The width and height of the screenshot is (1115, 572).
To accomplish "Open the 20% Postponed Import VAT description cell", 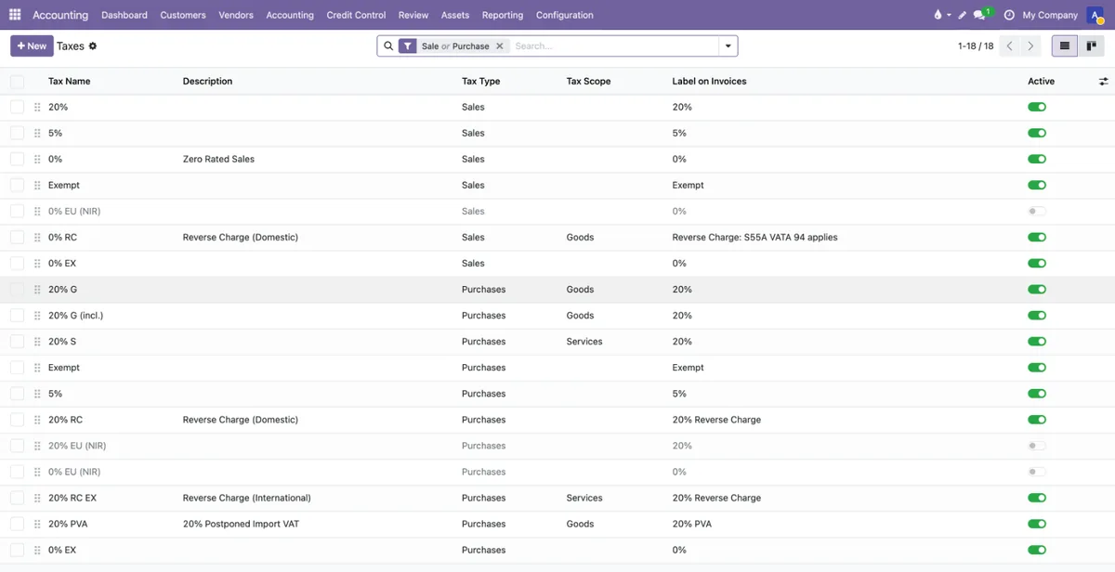I will [242, 524].
